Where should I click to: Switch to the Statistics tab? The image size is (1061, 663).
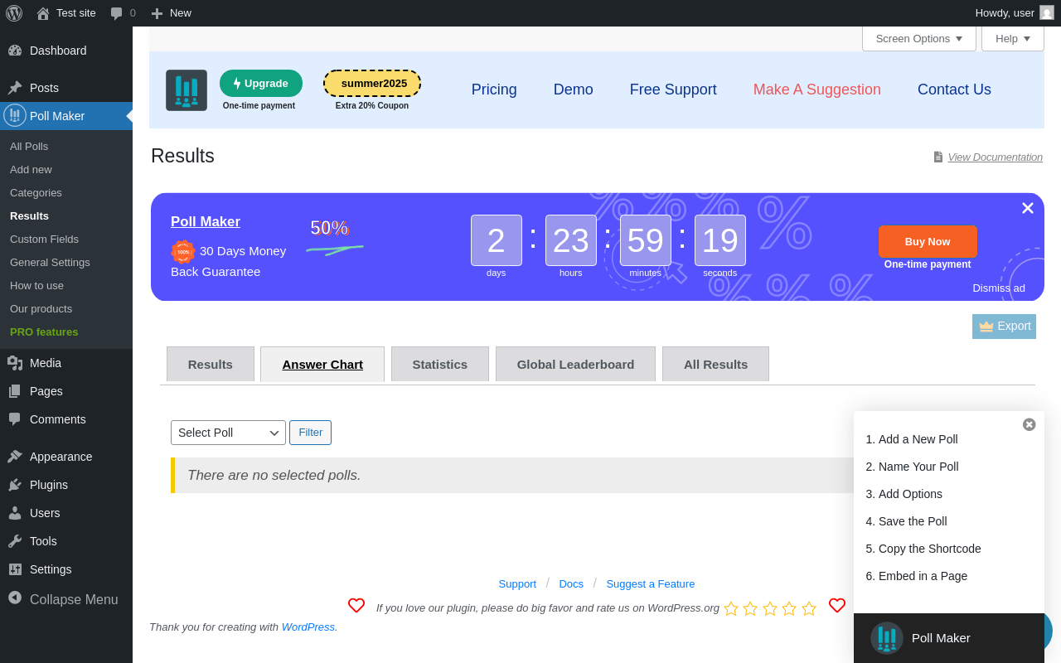440,364
